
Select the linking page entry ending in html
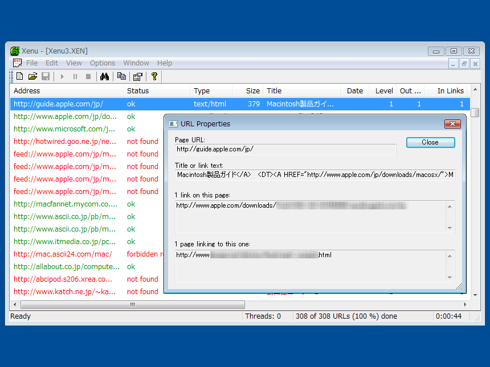254,255
